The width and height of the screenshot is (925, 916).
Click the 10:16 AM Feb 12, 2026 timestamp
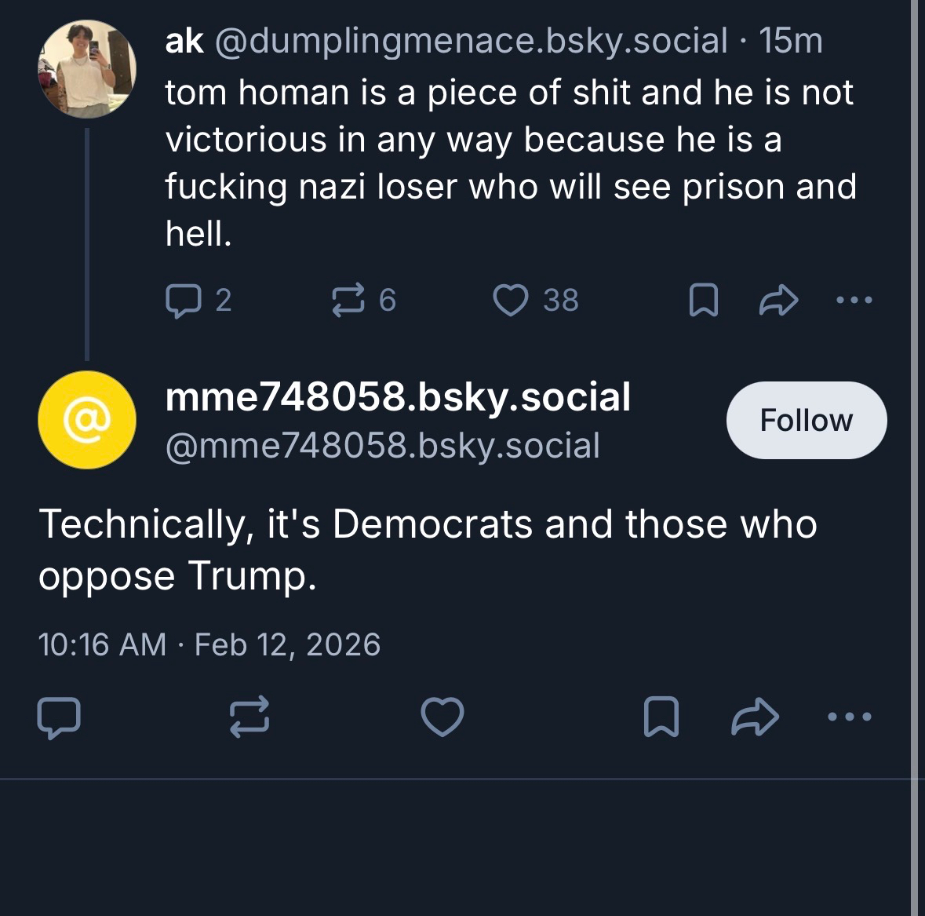pyautogui.click(x=209, y=645)
